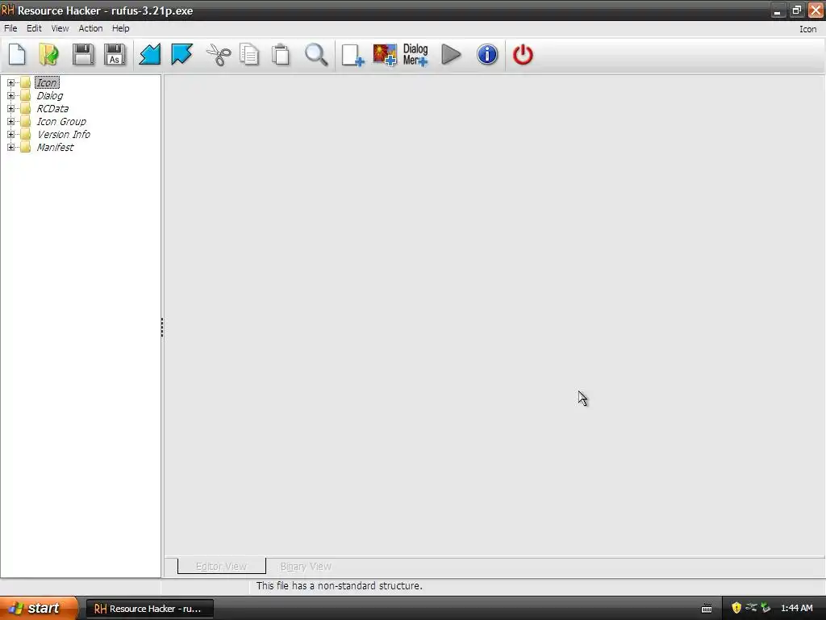
Task: Click the taskbar clock showing 1:44 AM
Action: point(796,609)
